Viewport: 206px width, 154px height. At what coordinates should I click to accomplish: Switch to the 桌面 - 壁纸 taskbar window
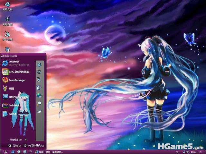point(49,152)
